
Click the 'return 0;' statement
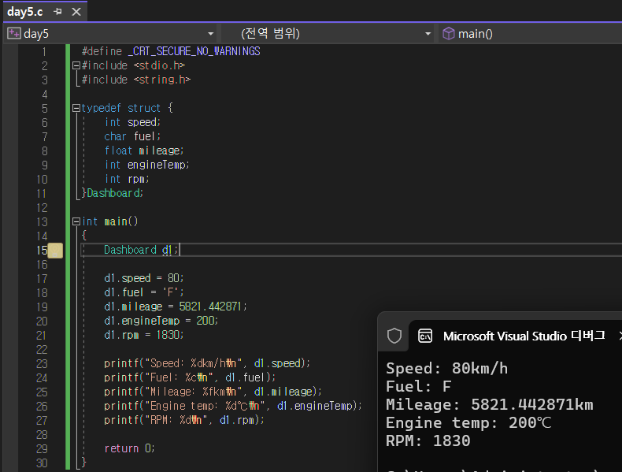click(129, 448)
